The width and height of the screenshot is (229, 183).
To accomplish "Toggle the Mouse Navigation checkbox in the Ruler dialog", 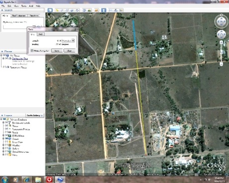I will click(32, 51).
